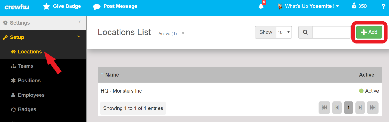The image size is (389, 122).
Task: Go to first page of entries
Action: point(324,108)
